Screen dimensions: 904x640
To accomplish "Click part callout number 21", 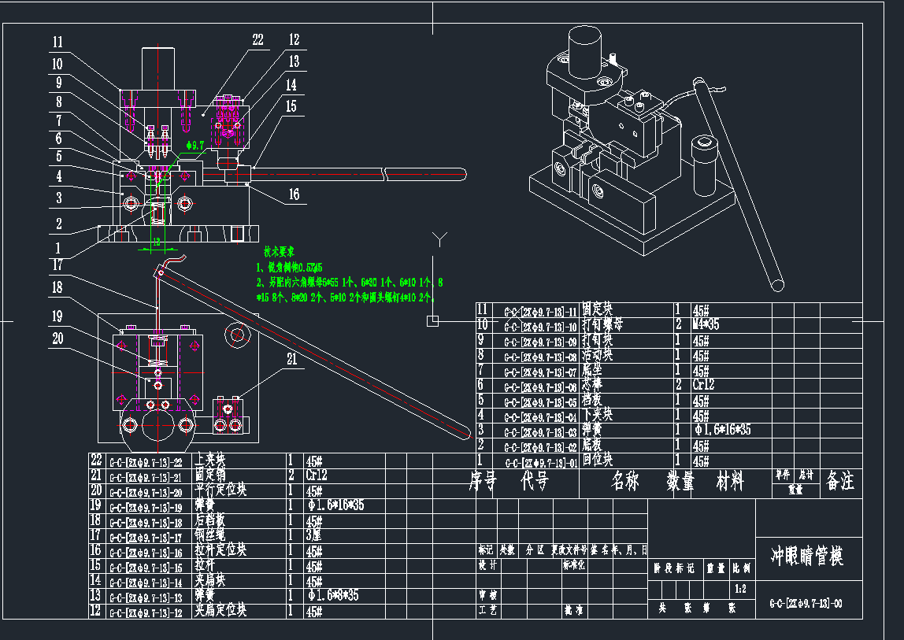I will (293, 360).
